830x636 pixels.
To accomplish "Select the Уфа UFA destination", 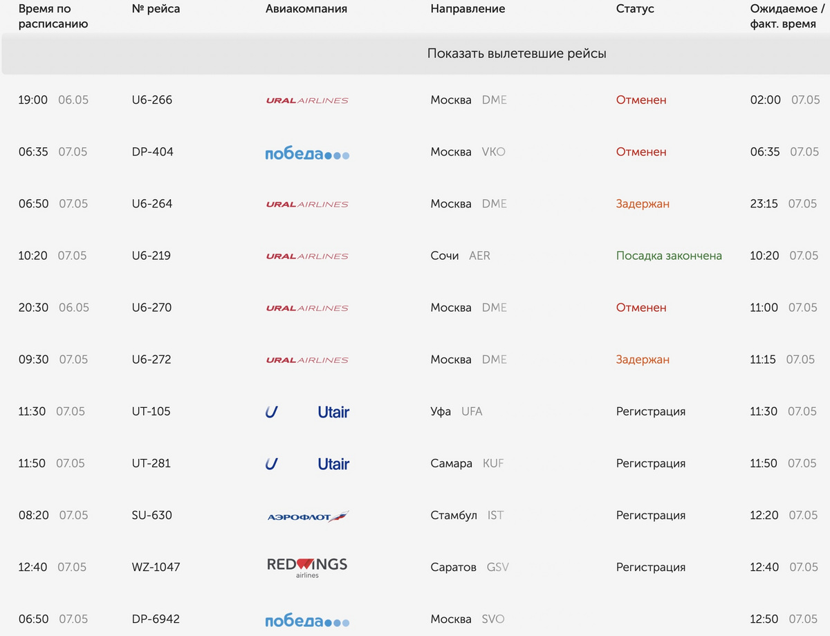I will [x=456, y=411].
